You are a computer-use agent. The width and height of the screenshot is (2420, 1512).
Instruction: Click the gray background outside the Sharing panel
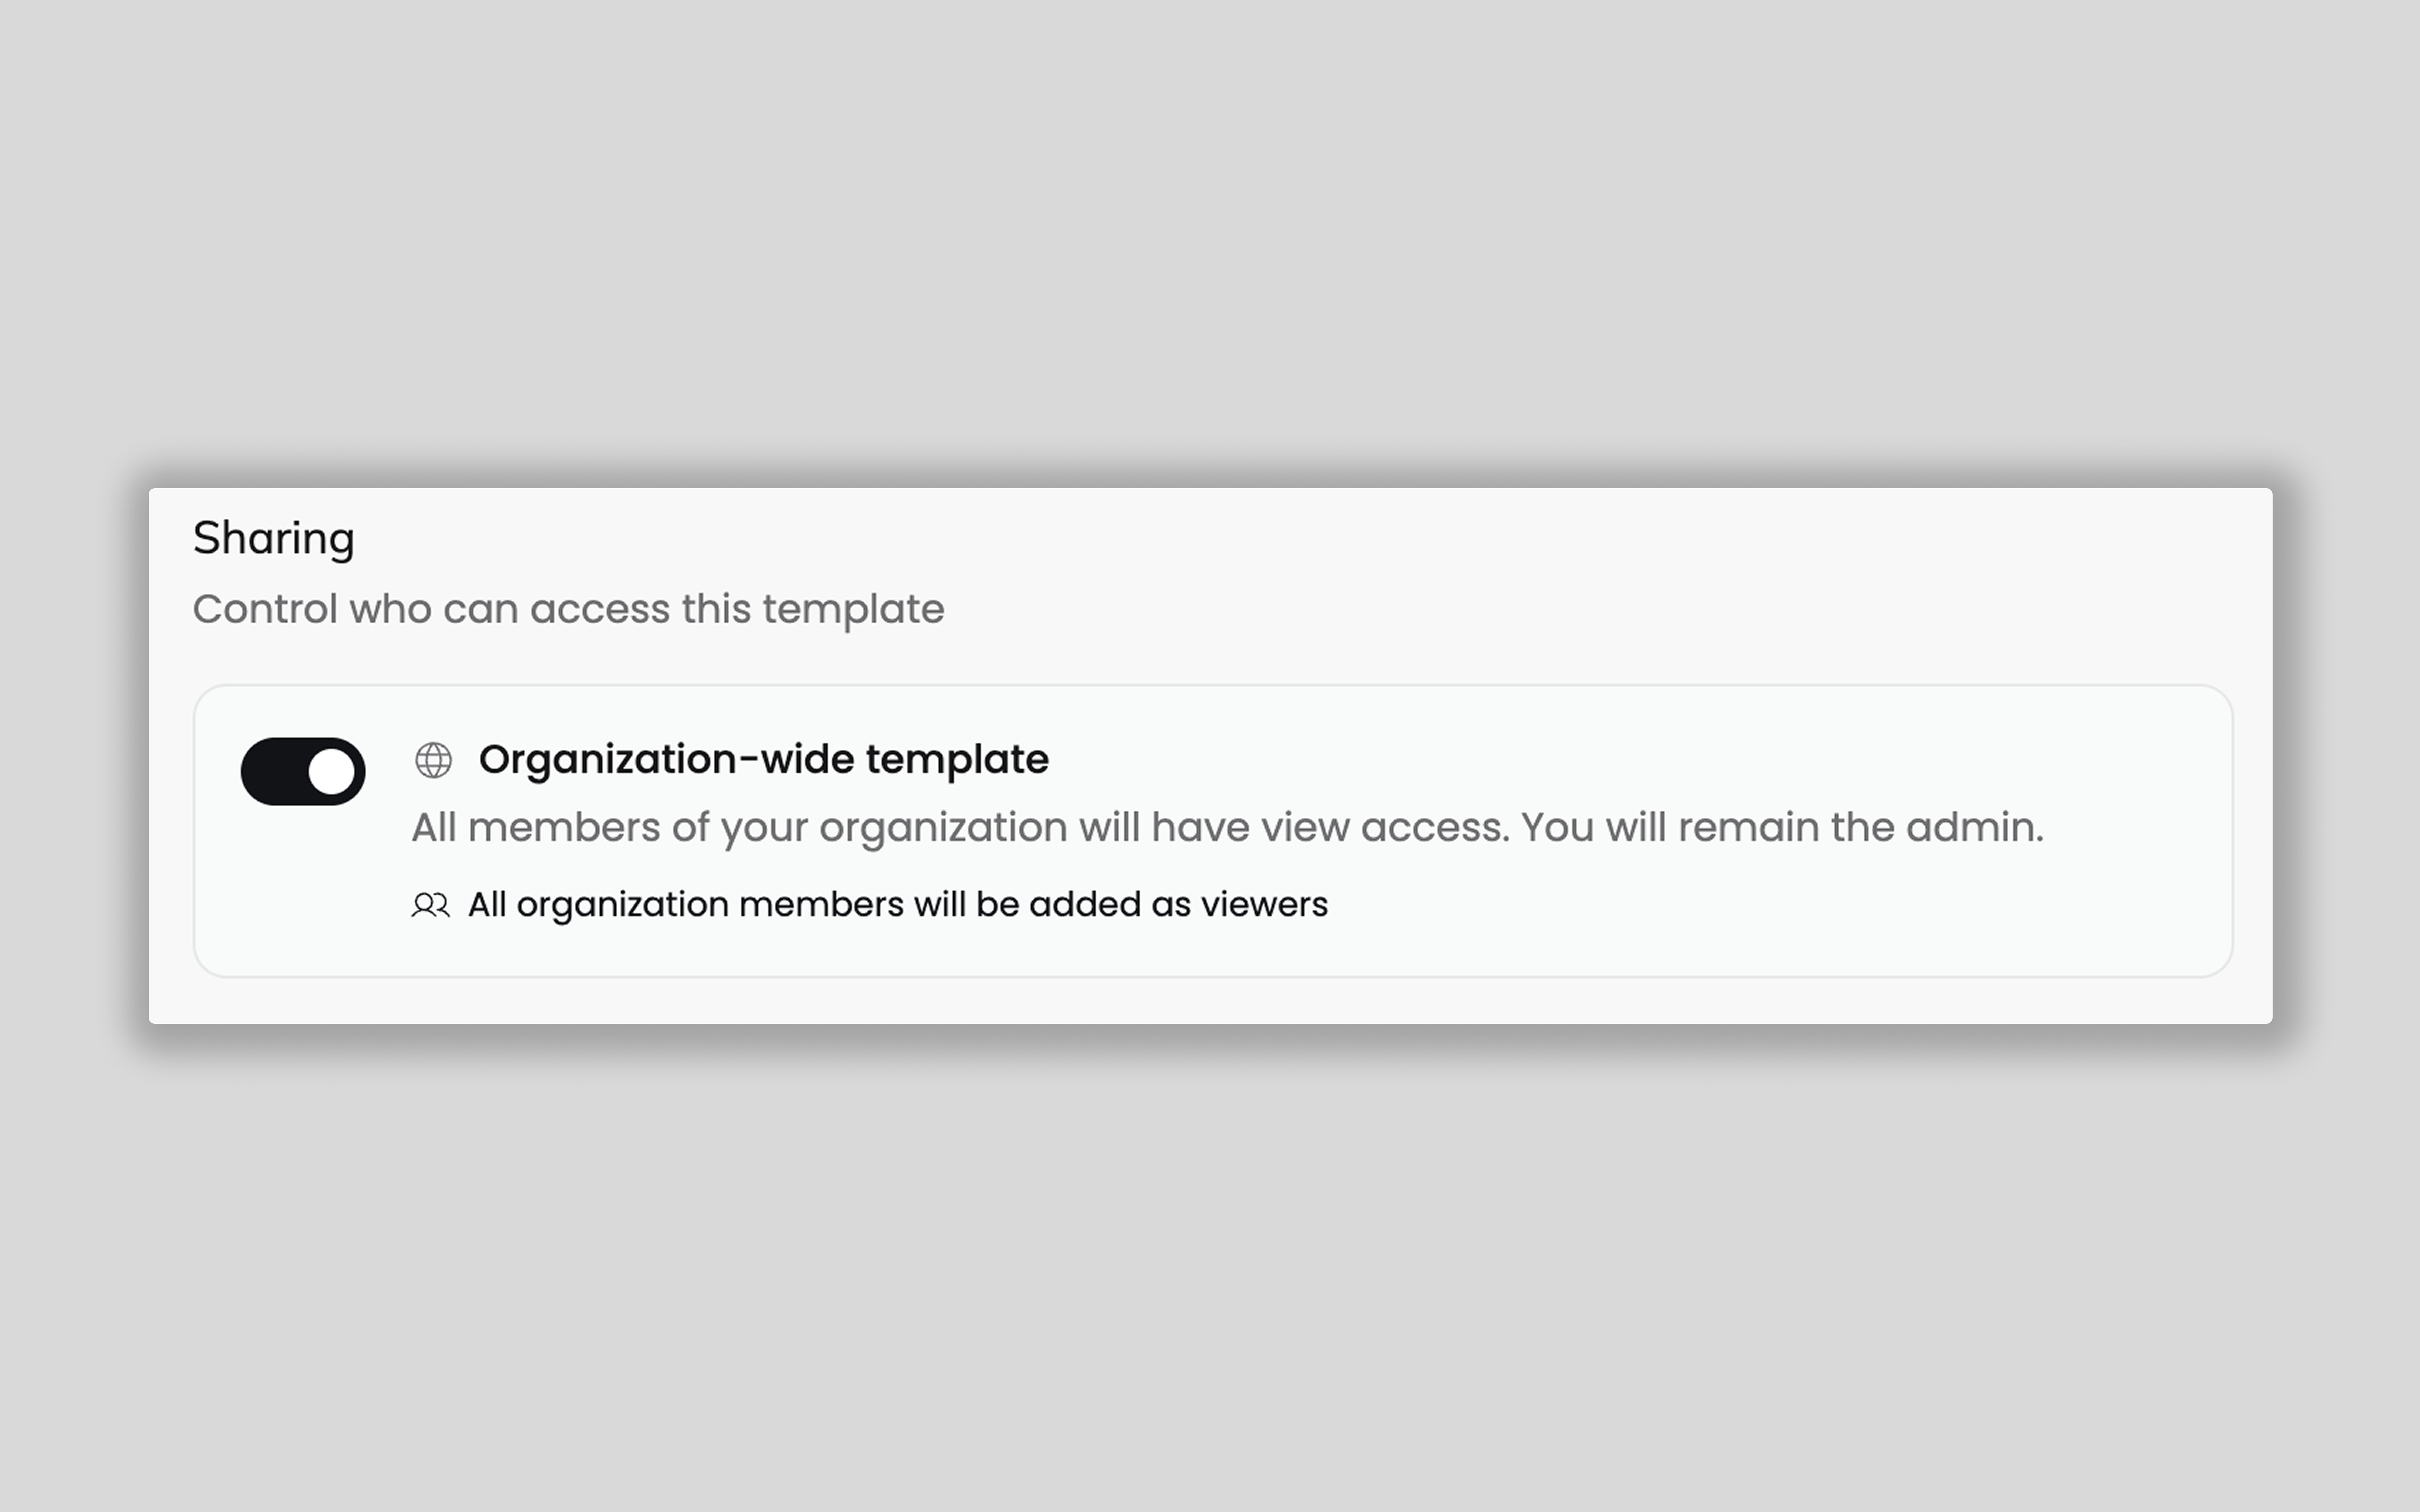pyautogui.click(x=1200, y=250)
